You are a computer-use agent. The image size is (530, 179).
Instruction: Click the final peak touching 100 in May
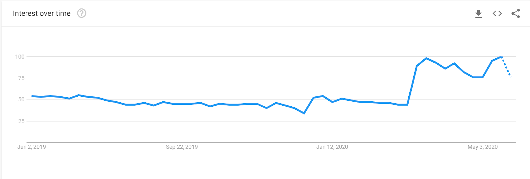[x=501, y=57]
